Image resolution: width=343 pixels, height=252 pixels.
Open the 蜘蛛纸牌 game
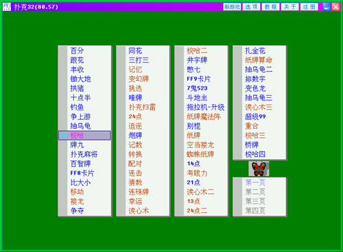pyautogui.click(x=201, y=154)
